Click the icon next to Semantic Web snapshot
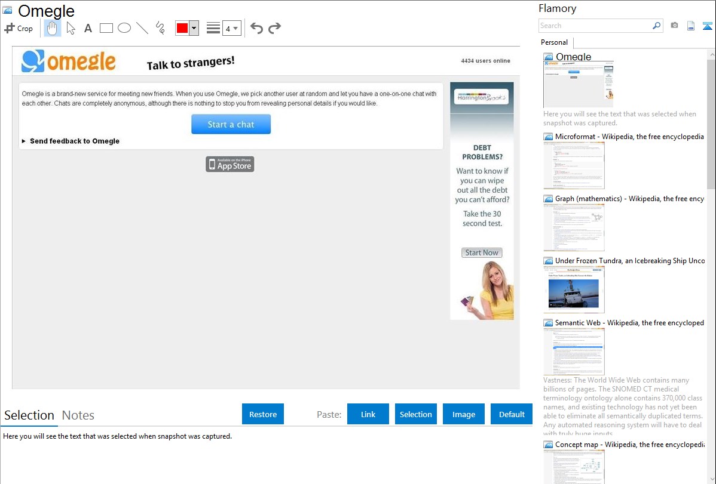 click(549, 322)
